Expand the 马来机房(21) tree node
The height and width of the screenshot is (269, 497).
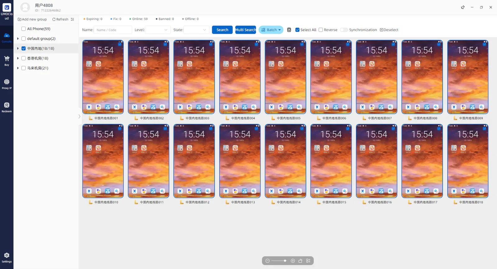coord(18,68)
